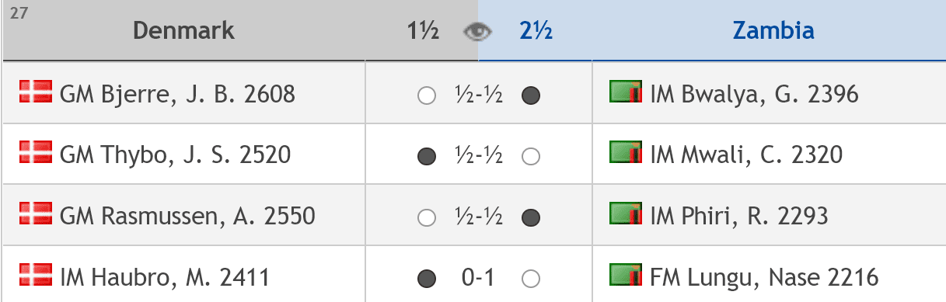
Task: Click the Denmark flag beside GM Thybo
Action: (36, 151)
